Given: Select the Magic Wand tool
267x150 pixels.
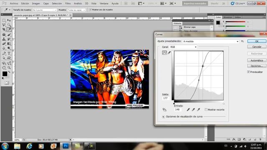Looking at the screenshot, I should point(9,25).
